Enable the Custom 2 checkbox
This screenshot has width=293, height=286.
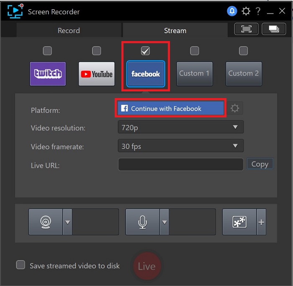(244, 51)
